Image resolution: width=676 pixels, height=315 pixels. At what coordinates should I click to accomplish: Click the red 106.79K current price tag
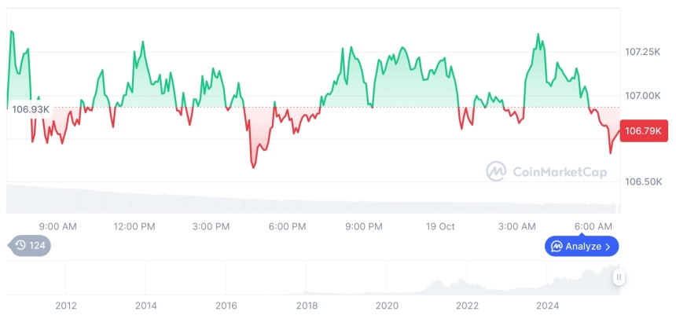click(642, 131)
